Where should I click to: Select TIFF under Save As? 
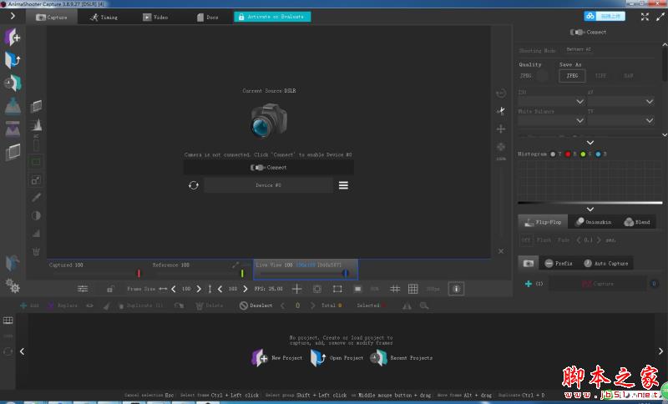[x=600, y=76]
